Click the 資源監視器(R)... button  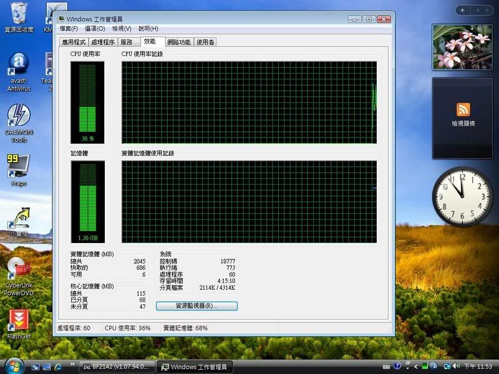tap(196, 306)
